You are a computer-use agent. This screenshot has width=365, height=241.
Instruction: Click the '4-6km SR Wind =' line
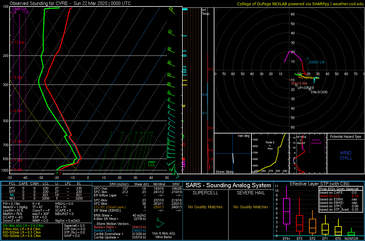pos(120,219)
